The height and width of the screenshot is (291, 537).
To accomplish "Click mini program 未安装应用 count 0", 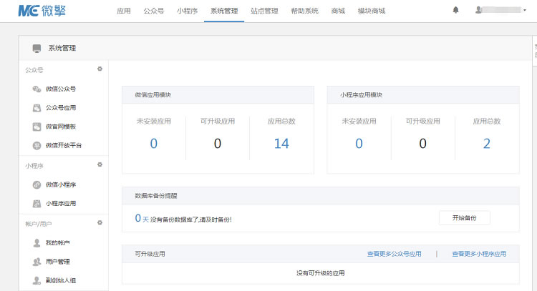I will pos(359,143).
